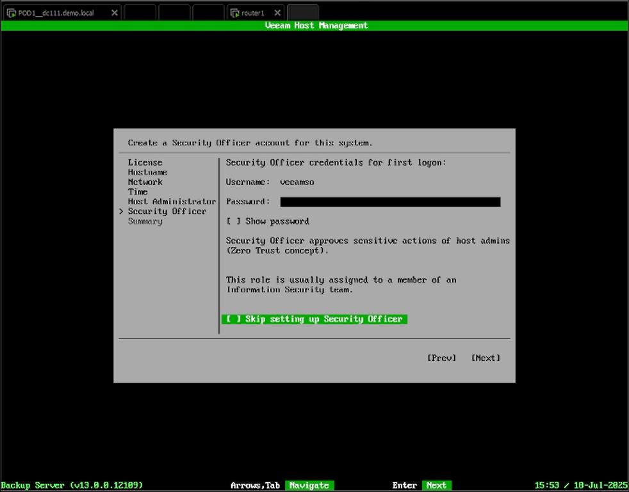629x492 pixels.
Task: Close the POD1__dc111.demo.local tab
Action: tap(114, 13)
